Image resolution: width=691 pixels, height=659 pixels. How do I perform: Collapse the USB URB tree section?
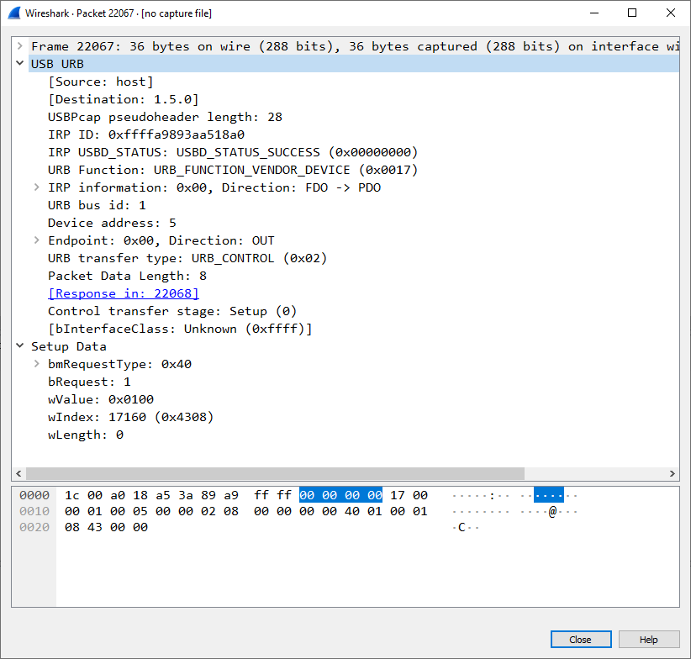tap(19, 63)
